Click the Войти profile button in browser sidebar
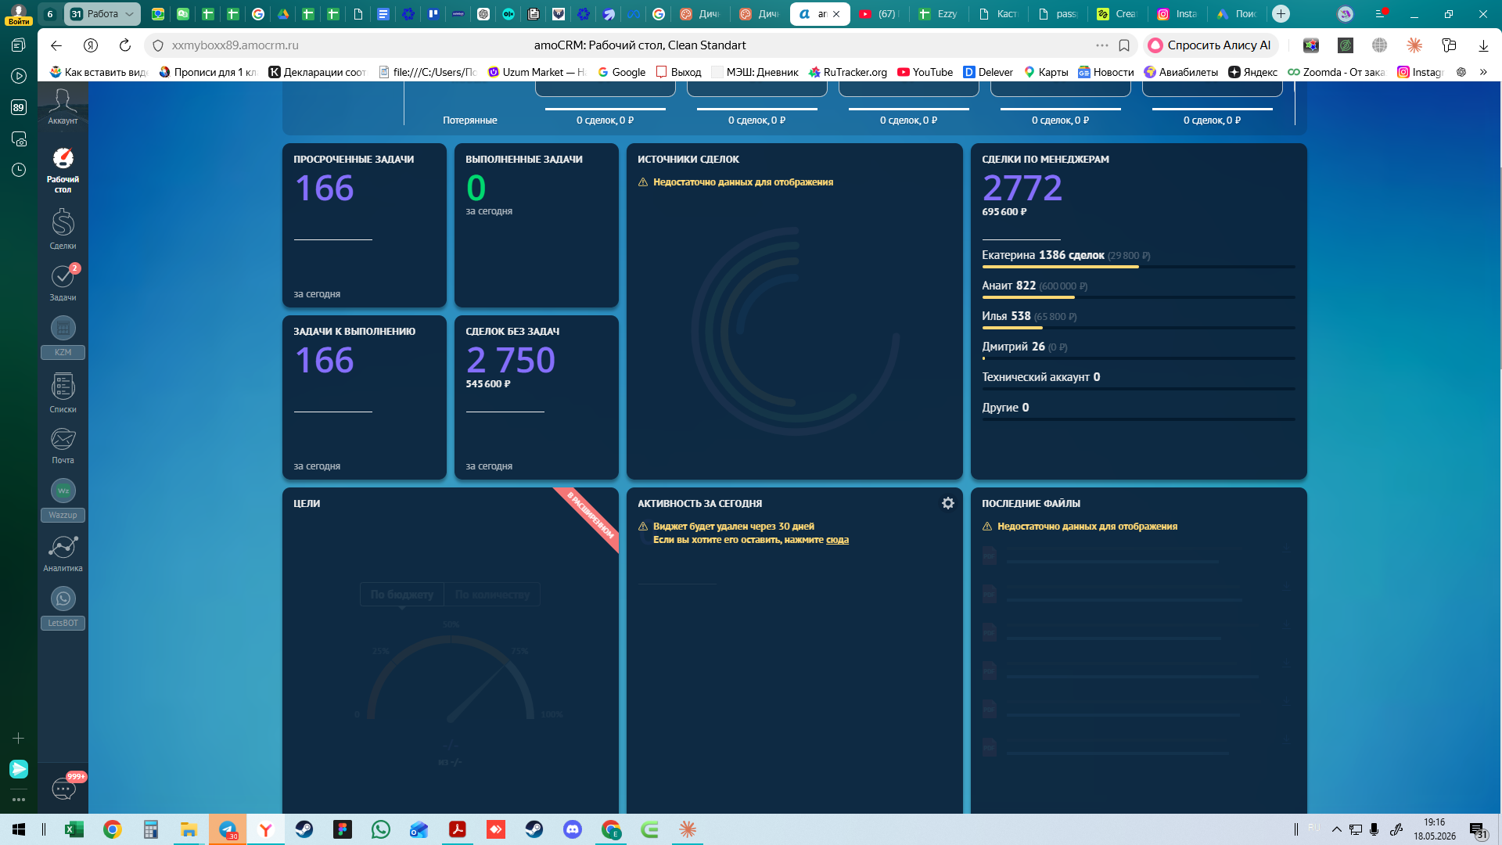 (x=19, y=15)
